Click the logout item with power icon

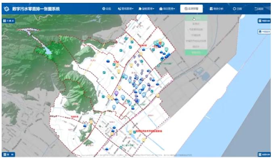click(x=237, y=8)
